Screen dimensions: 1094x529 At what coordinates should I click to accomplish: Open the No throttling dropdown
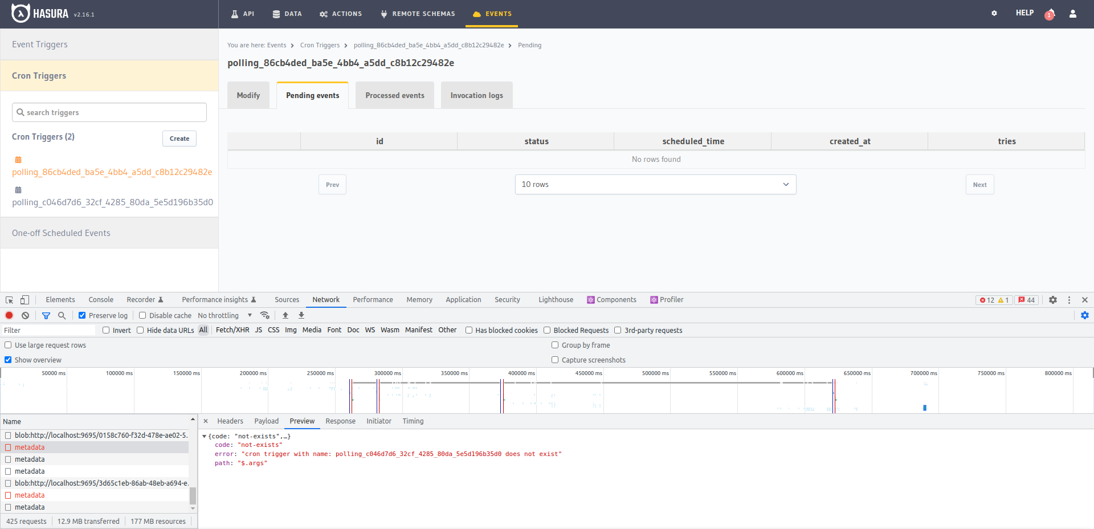point(222,315)
